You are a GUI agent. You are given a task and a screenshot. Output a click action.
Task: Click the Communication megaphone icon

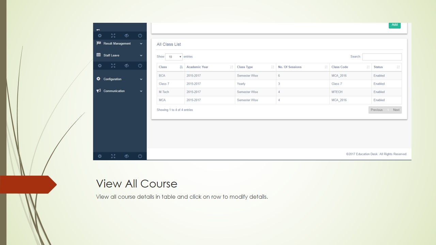(x=99, y=91)
